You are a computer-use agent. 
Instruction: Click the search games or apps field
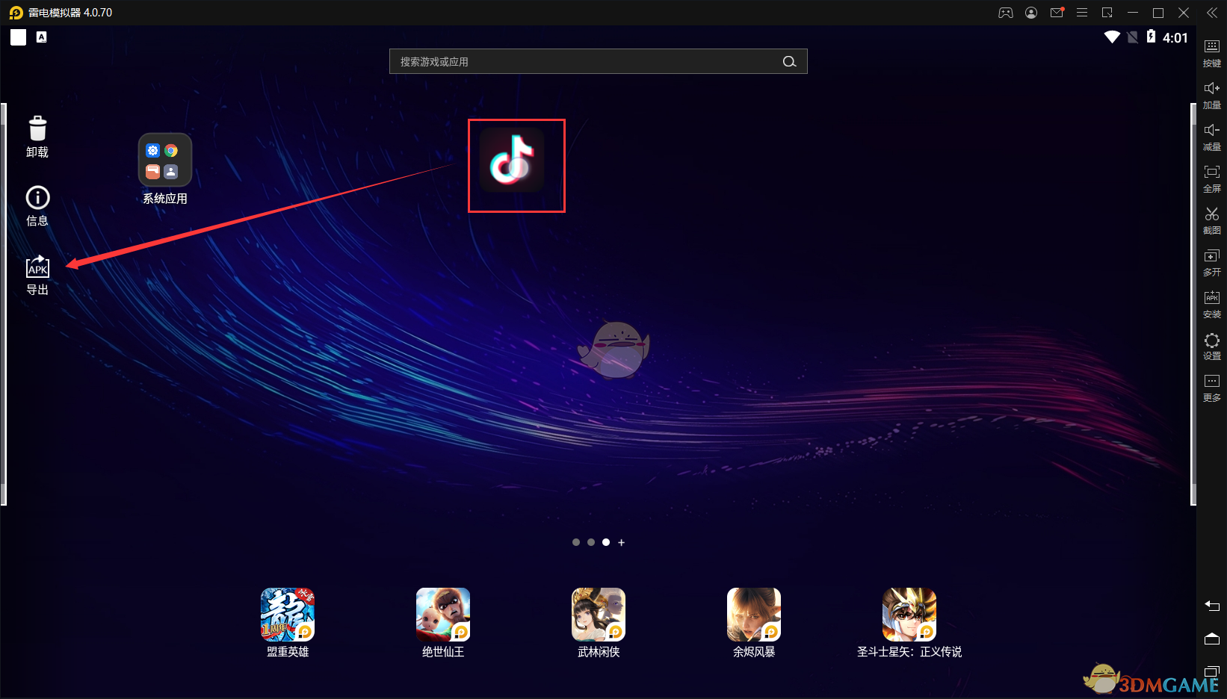587,62
